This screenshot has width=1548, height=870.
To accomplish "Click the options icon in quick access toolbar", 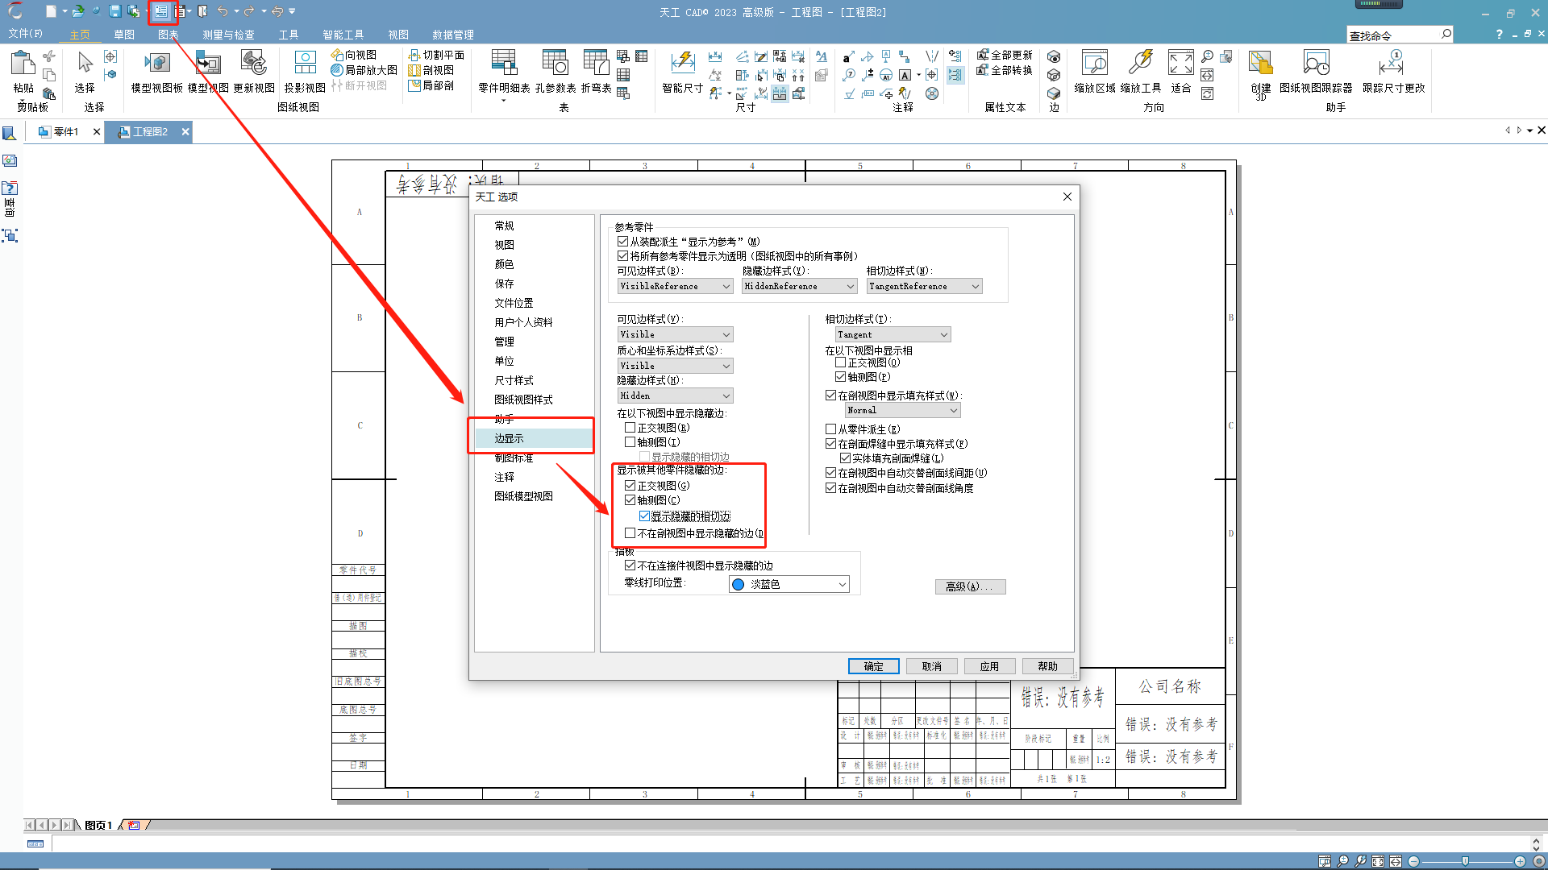I will [x=161, y=11].
